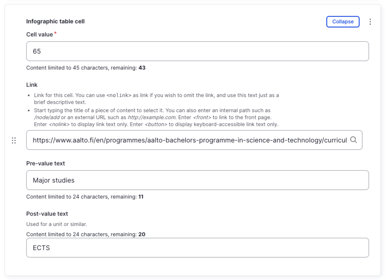The height and width of the screenshot is (280, 385).
Task: Click the "Pre-value text" label
Action: click(x=46, y=163)
